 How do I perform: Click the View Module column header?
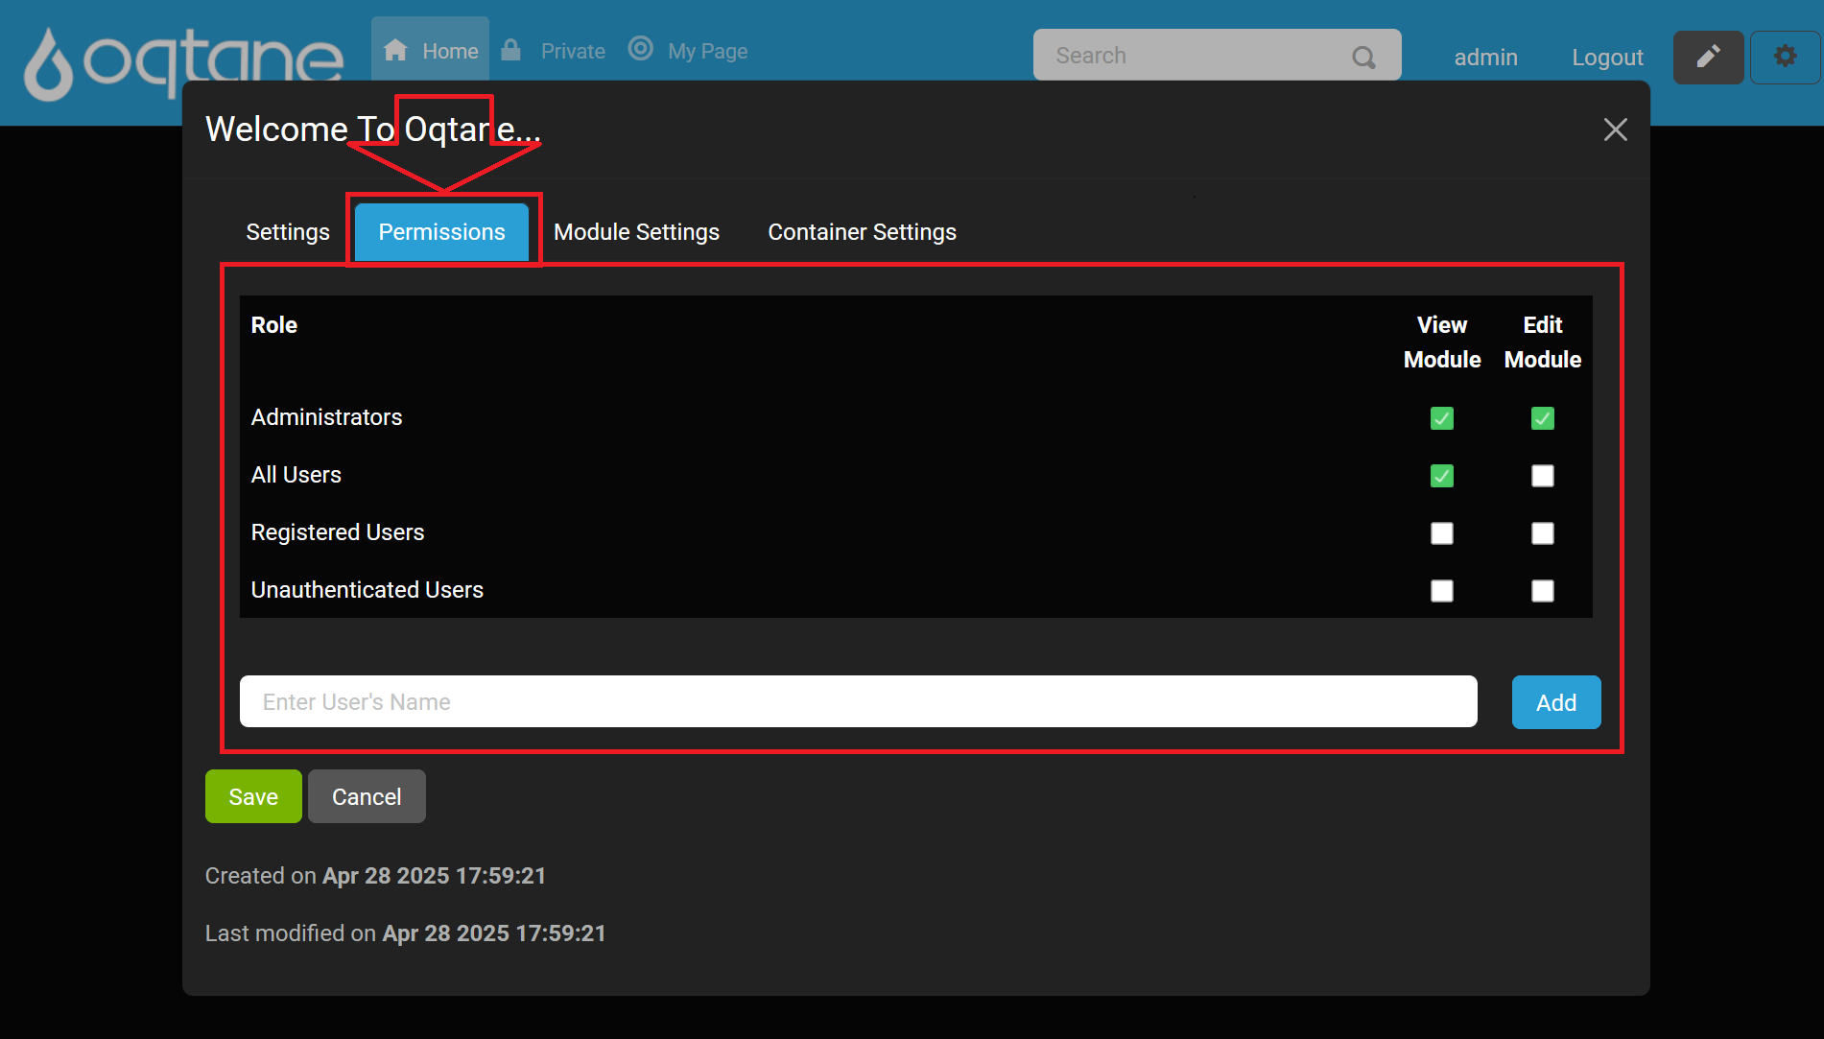(1442, 342)
